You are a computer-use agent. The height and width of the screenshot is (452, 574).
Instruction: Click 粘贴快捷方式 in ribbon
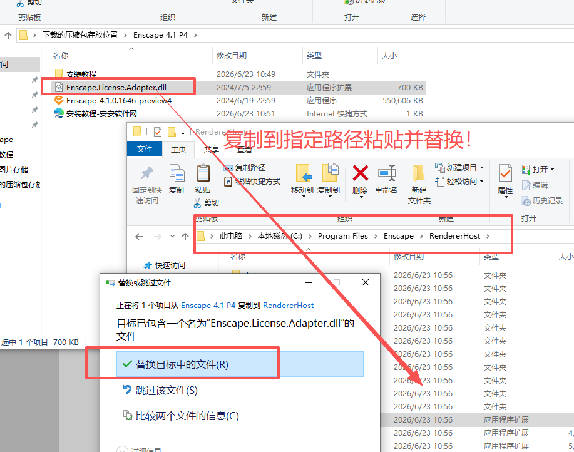pyautogui.click(x=252, y=181)
